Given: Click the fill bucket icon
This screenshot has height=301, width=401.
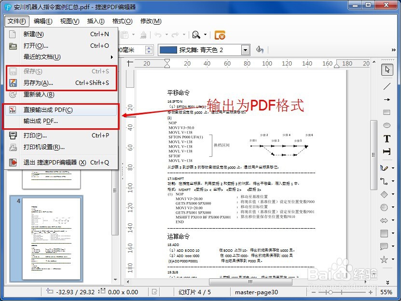Looking at the screenshot, I should pos(260,49).
